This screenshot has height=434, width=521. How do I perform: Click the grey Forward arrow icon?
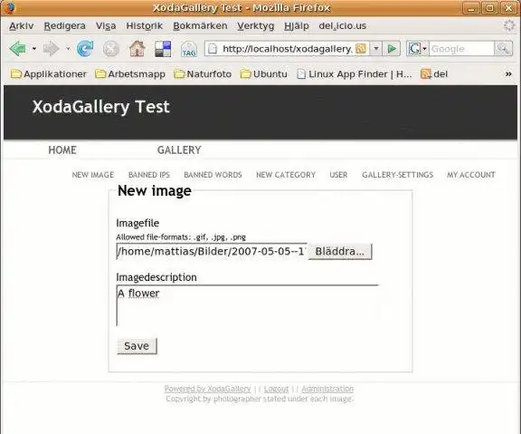52,49
